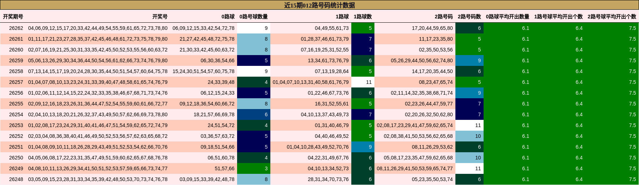Click the 0路球平均开出数量 header

coord(507,17)
